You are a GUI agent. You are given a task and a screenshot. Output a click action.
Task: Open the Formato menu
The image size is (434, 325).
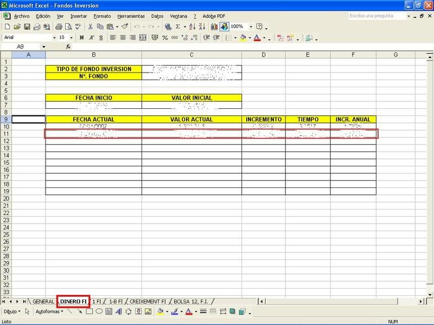coord(102,16)
